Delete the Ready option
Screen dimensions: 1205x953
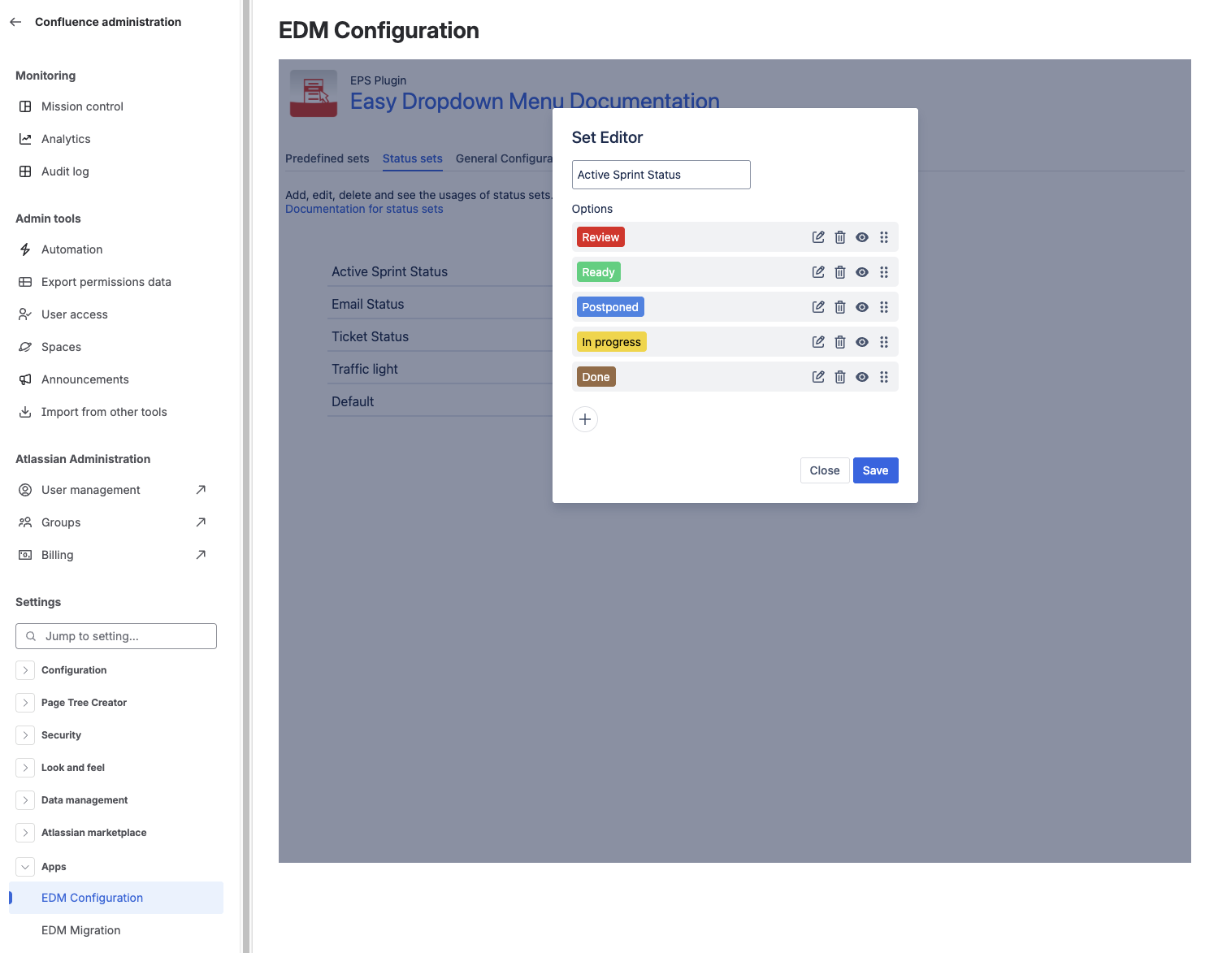tap(840, 272)
